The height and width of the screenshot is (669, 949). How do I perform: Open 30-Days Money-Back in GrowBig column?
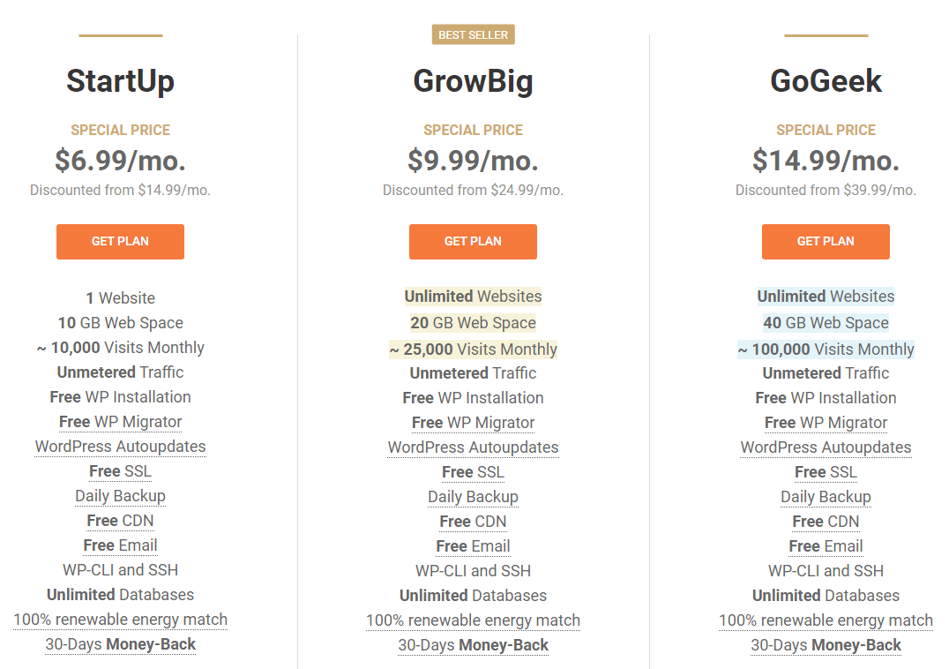474,645
